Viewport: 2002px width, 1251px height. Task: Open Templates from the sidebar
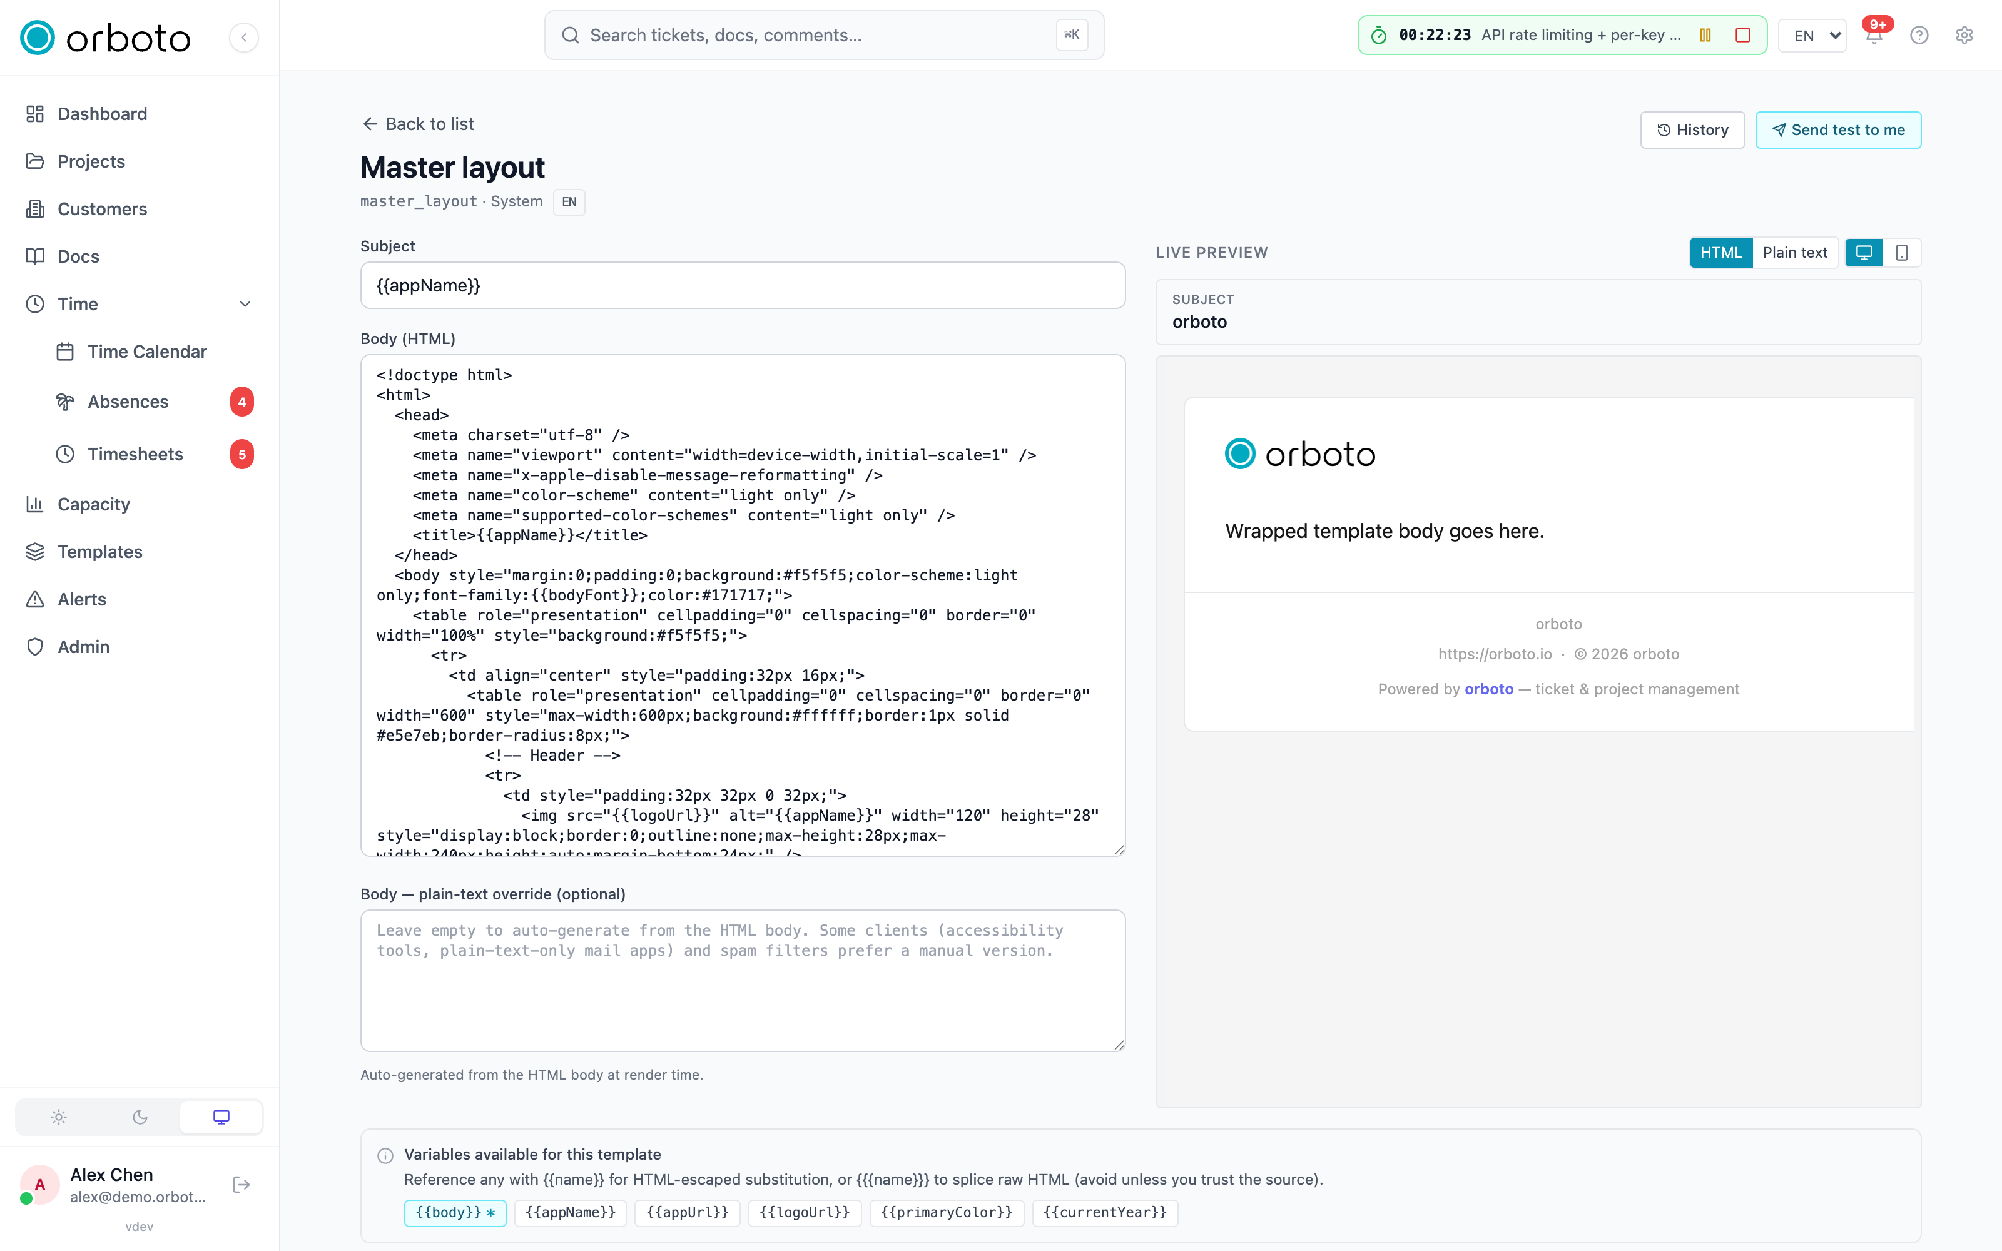(99, 551)
